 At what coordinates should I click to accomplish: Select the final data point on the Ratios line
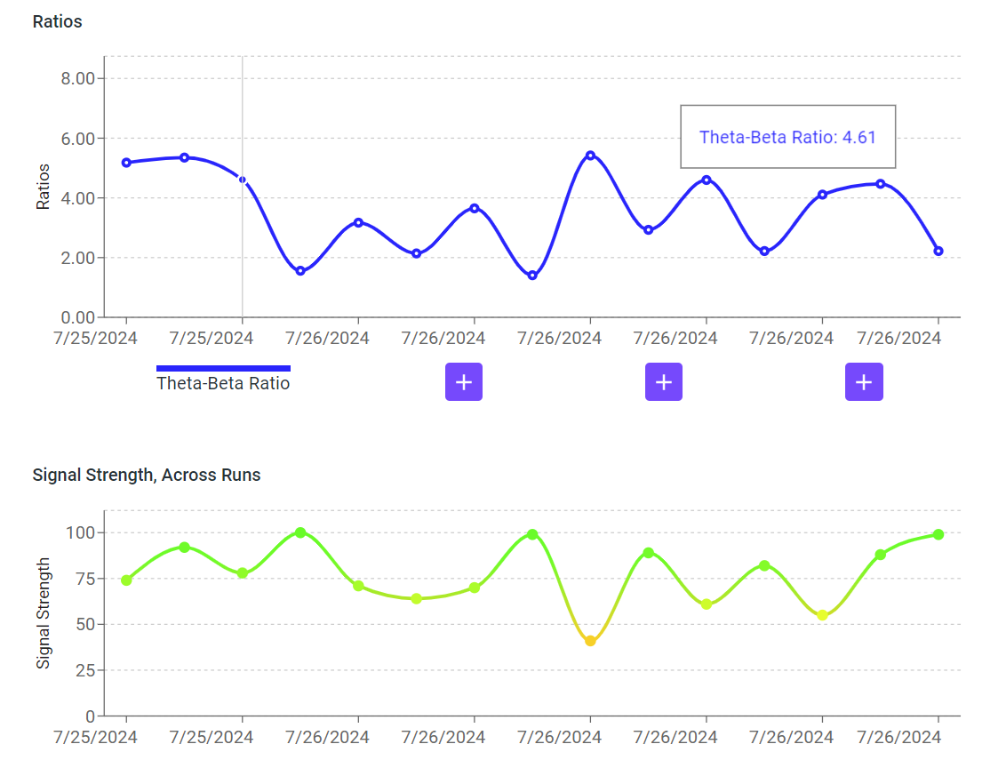[x=939, y=251]
